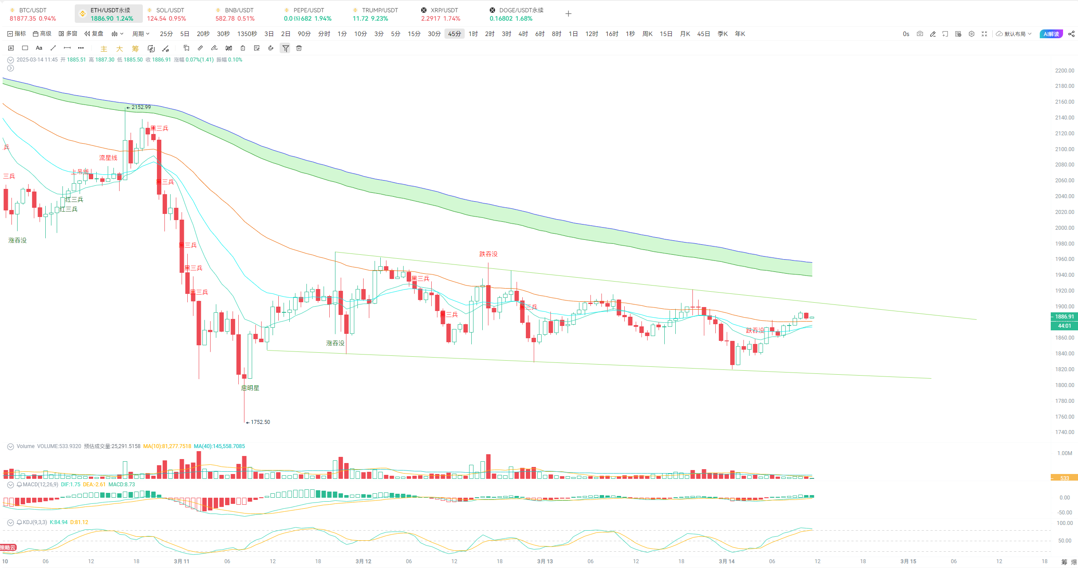The width and height of the screenshot is (1078, 568).
Task: Click the filter funnel icon
Action: tap(285, 48)
